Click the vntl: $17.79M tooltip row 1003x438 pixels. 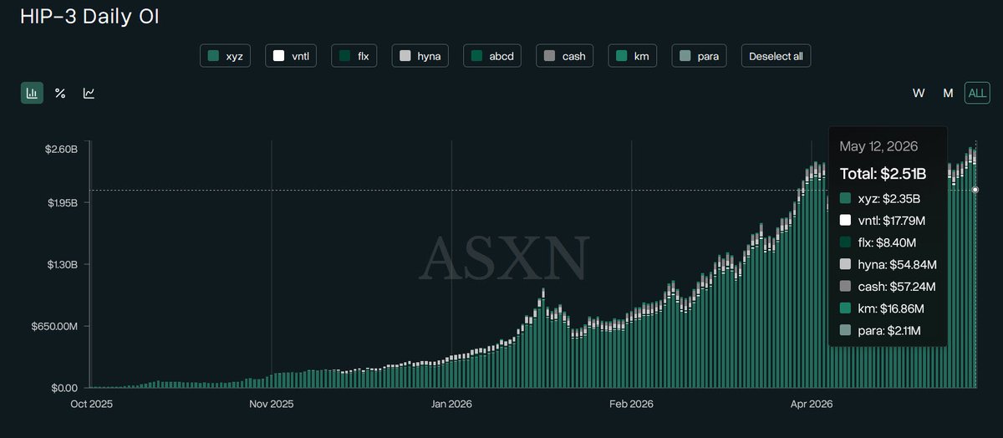tap(882, 220)
